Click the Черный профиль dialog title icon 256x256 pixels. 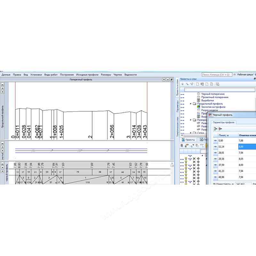[210, 115]
